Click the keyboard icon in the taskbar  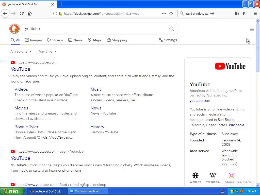coord(222,191)
